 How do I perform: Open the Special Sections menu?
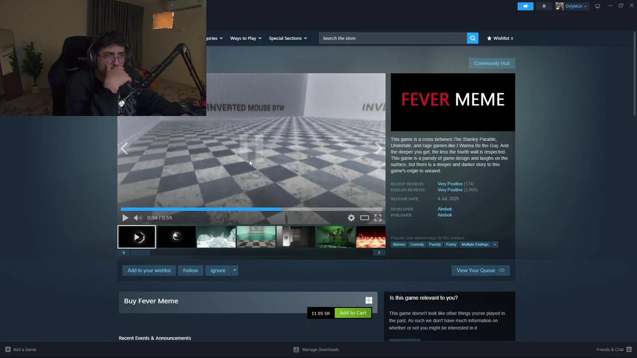click(288, 38)
